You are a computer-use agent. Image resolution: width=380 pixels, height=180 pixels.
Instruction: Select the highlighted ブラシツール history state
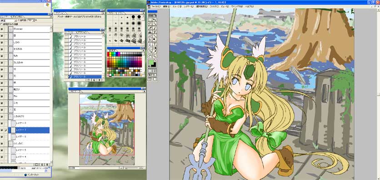pyautogui.click(x=85, y=77)
